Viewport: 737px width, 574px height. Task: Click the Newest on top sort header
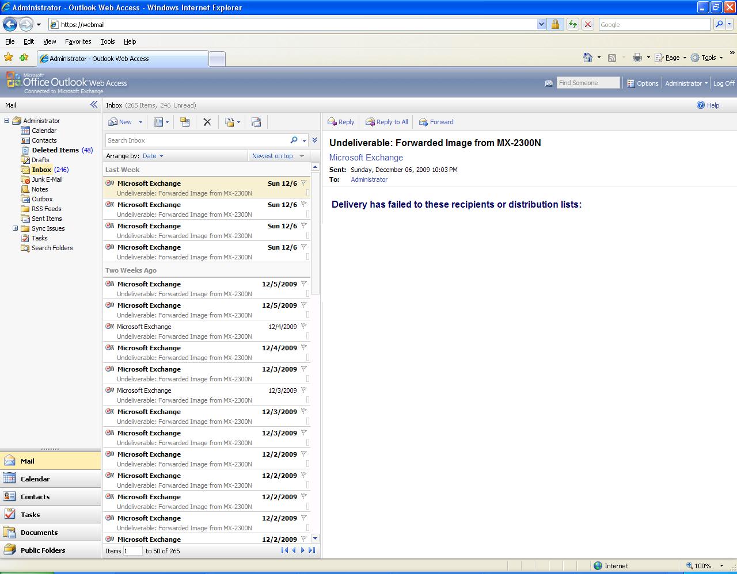[278, 156]
